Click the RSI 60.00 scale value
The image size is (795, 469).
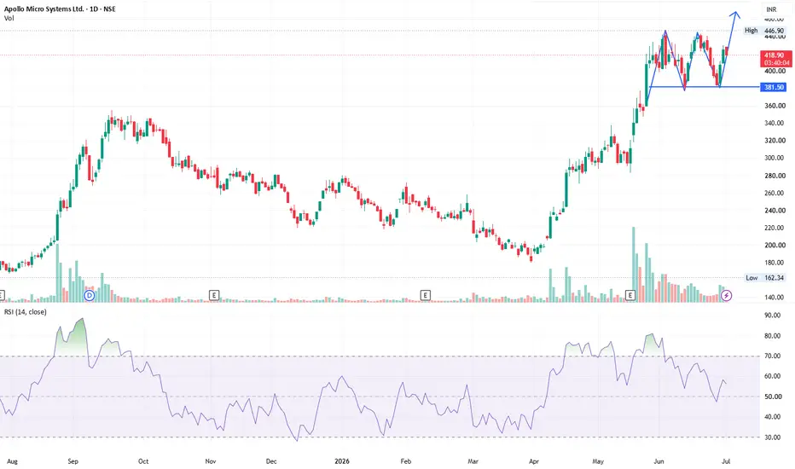tap(772, 376)
